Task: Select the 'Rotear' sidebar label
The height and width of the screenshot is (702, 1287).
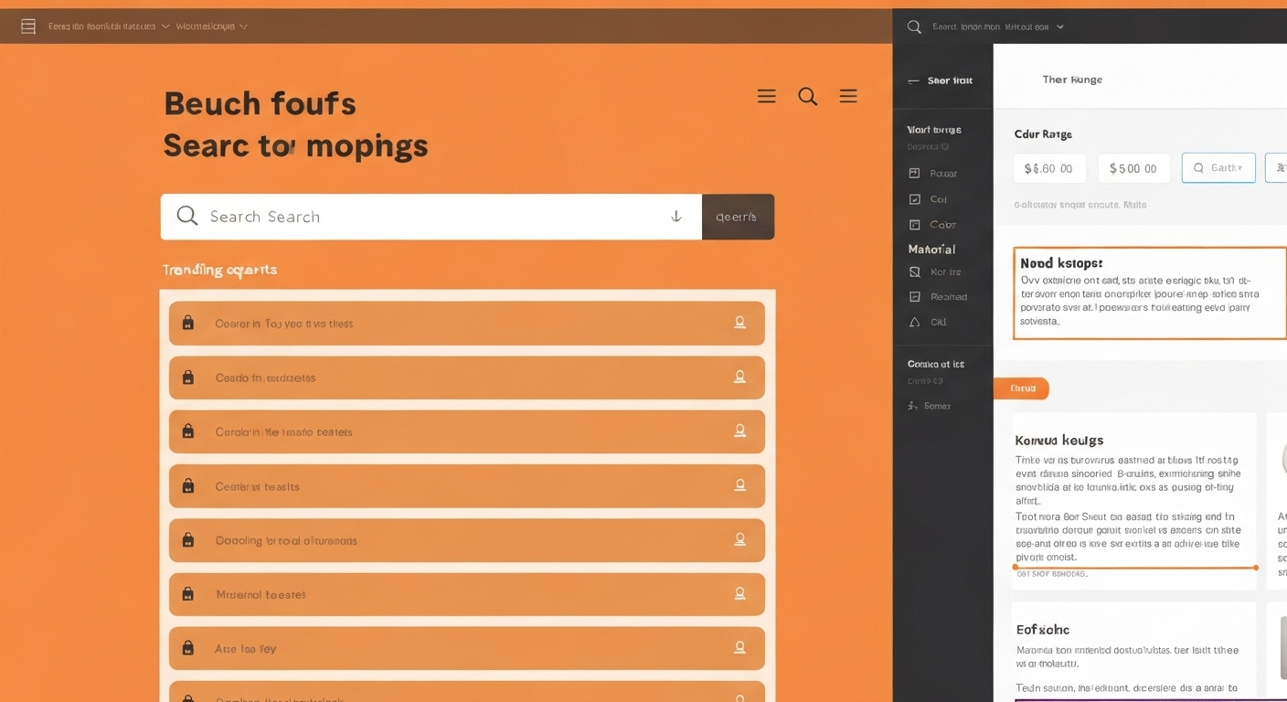Action: tap(943, 173)
